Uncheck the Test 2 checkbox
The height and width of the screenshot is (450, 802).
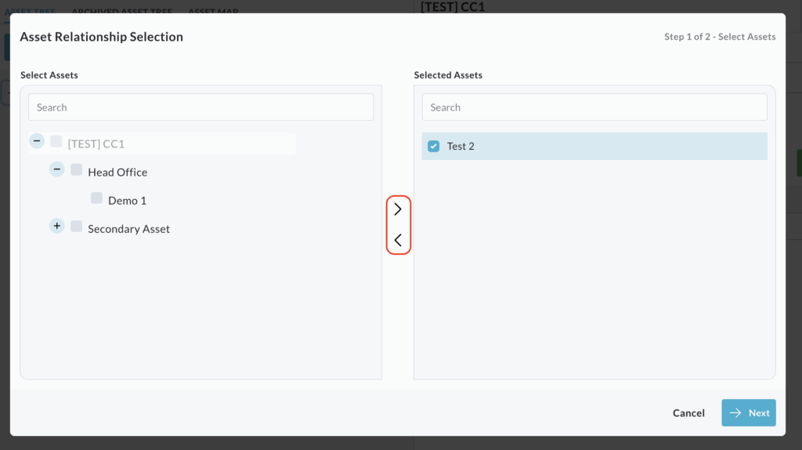tap(434, 147)
